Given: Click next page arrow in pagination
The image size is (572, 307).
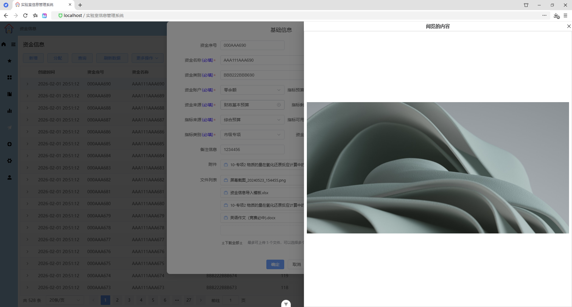Looking at the screenshot, I should click(201, 300).
